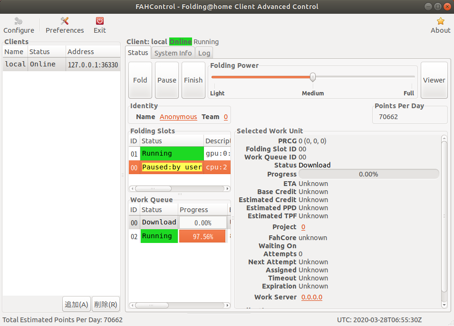Open the Project 0 link
The image size is (454, 326).
click(303, 227)
